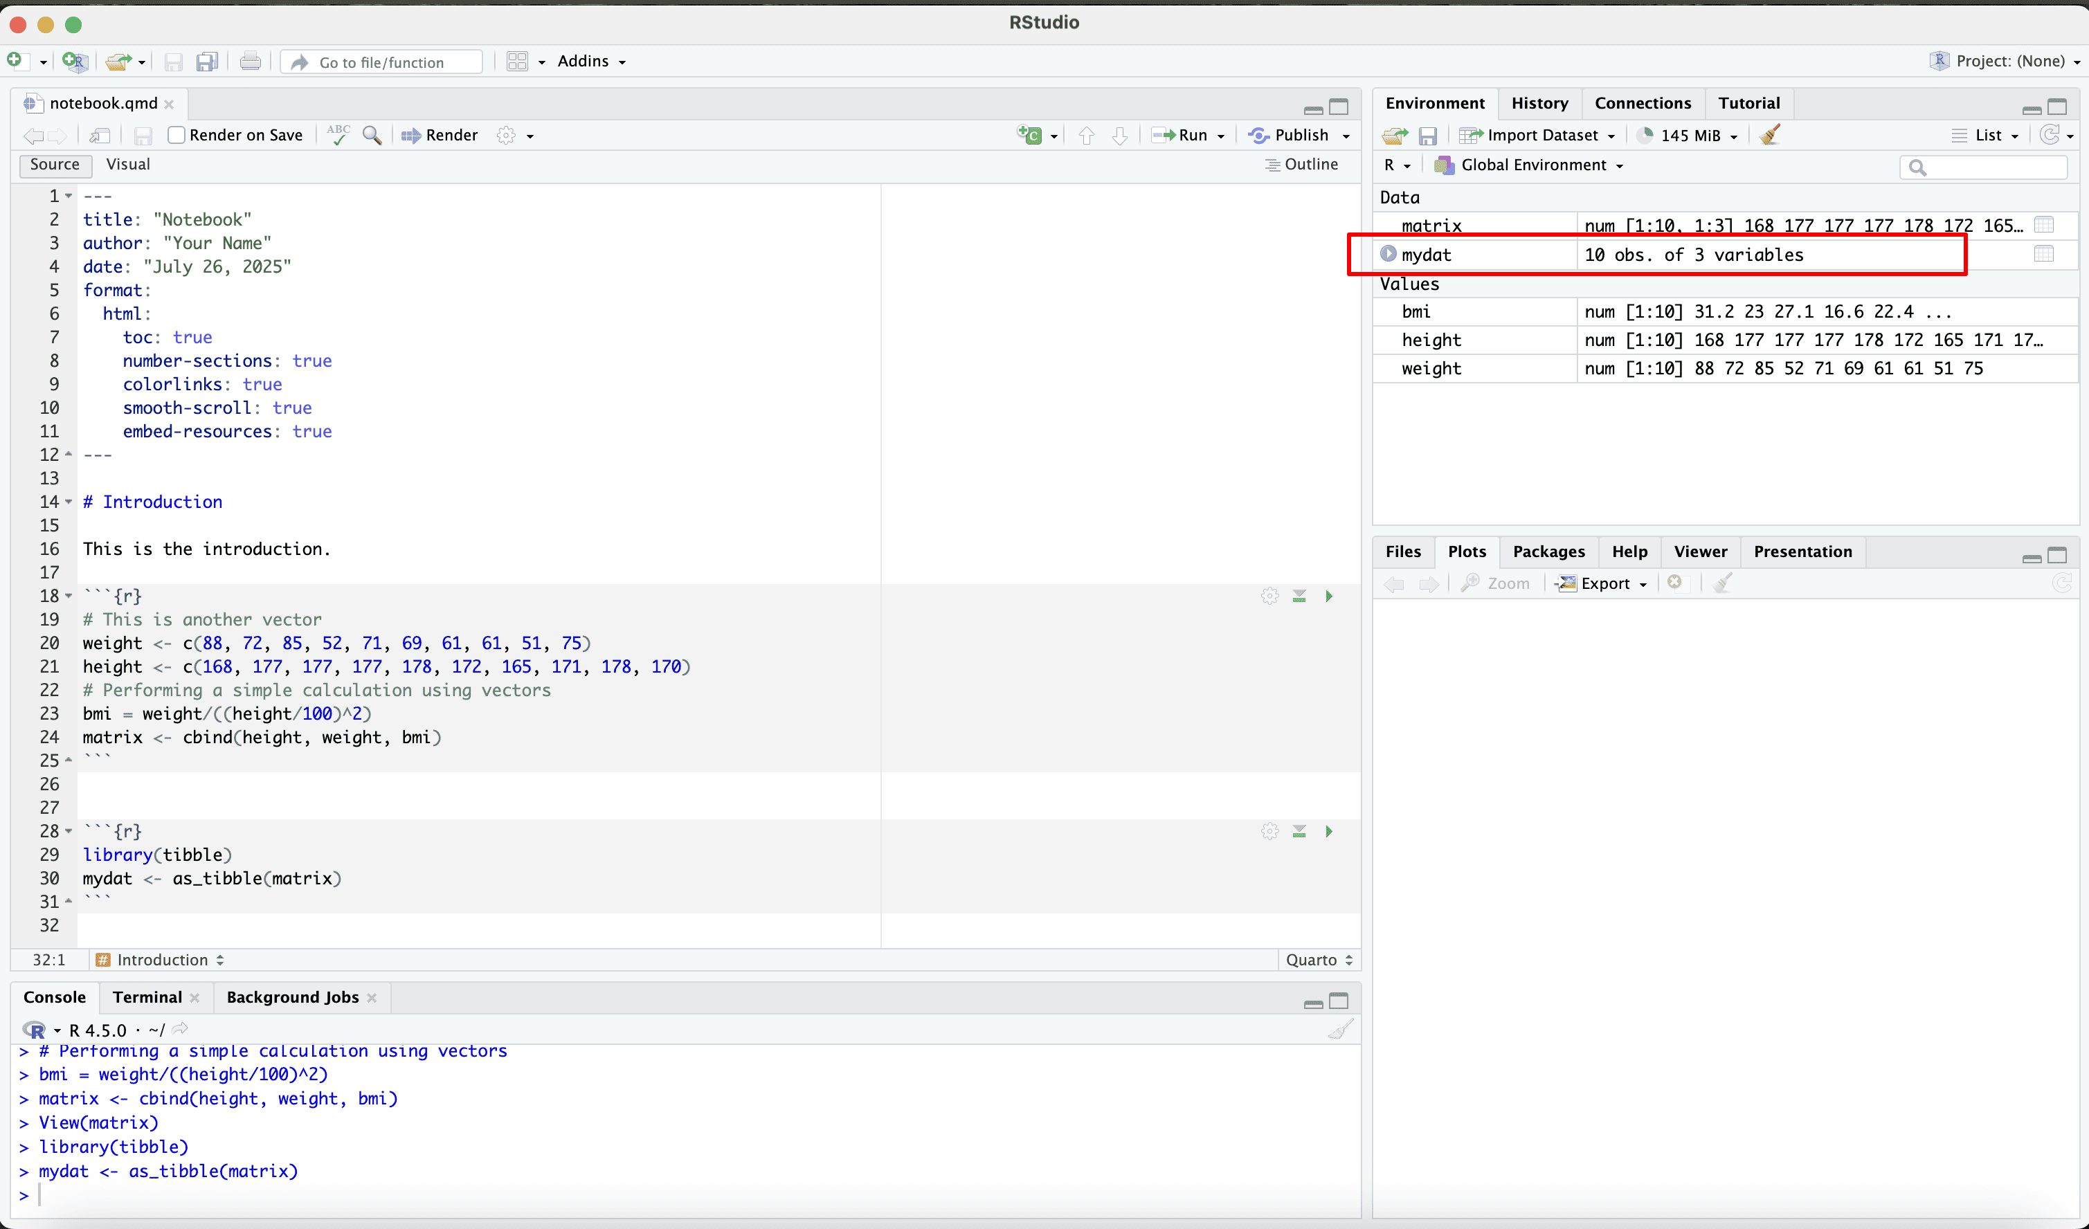Click the save workspace icon in the Environment pane
Screen dimensions: 2089x1229
(1427, 136)
